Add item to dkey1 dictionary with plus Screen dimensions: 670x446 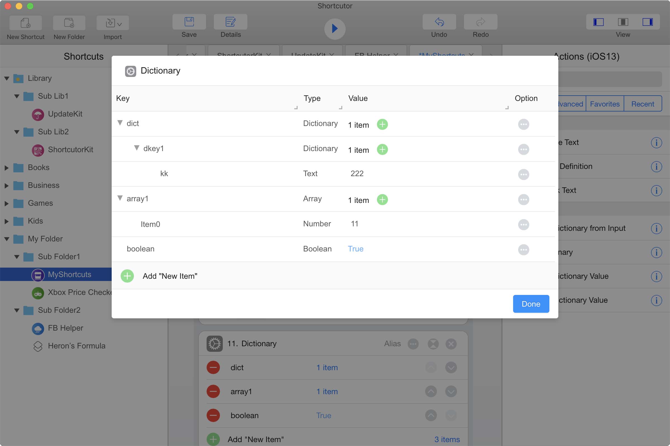(382, 150)
